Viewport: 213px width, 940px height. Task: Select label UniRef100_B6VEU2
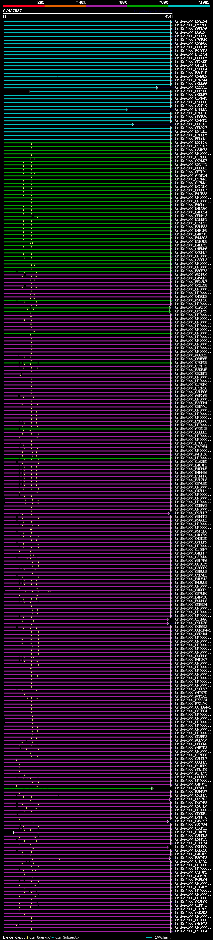pyautogui.click(x=191, y=788)
